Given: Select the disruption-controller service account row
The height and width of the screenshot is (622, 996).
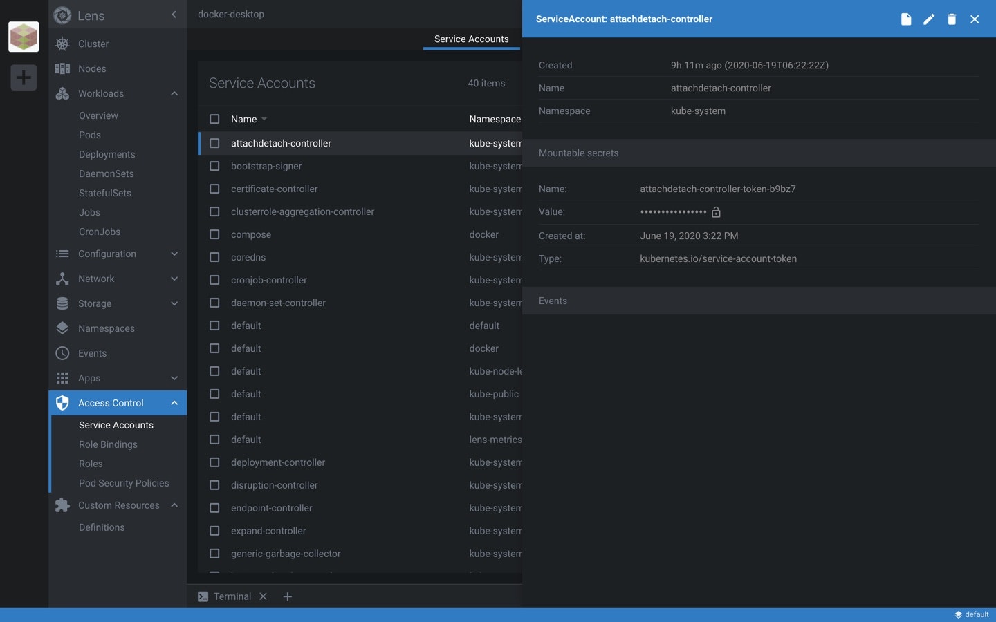Looking at the screenshot, I should (360, 485).
